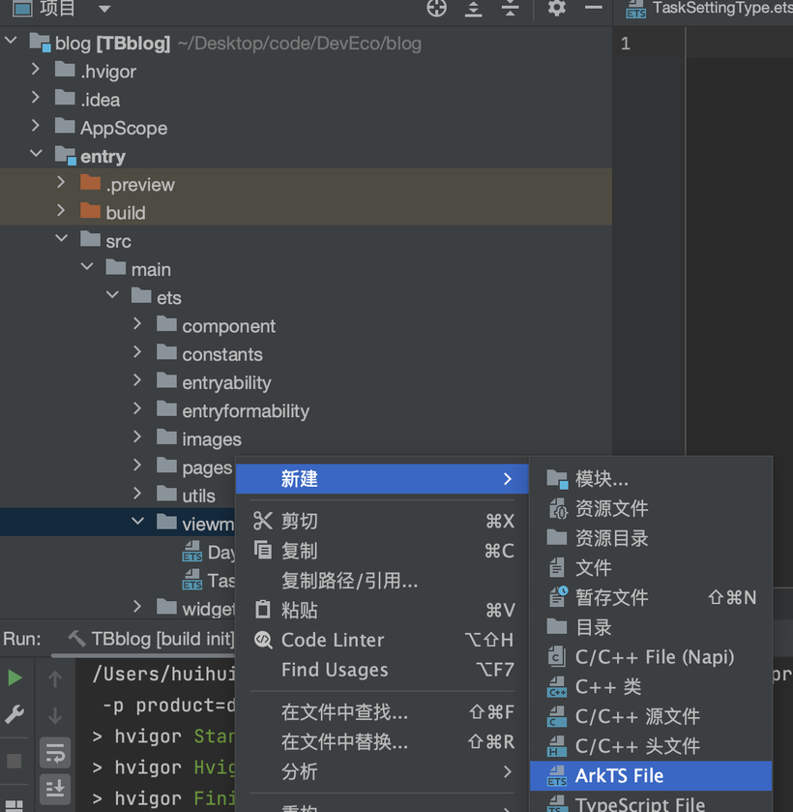This screenshot has width=793, height=812.
Task: Click the collapse all icon in project toolbar
Action: 510,9
